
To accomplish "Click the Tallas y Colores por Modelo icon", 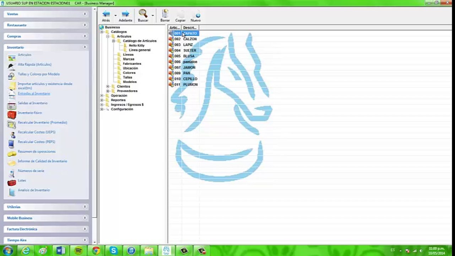I will click(11, 76).
